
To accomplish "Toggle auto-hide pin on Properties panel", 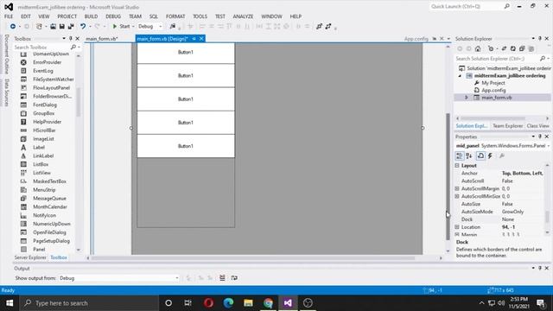I will pos(540,136).
